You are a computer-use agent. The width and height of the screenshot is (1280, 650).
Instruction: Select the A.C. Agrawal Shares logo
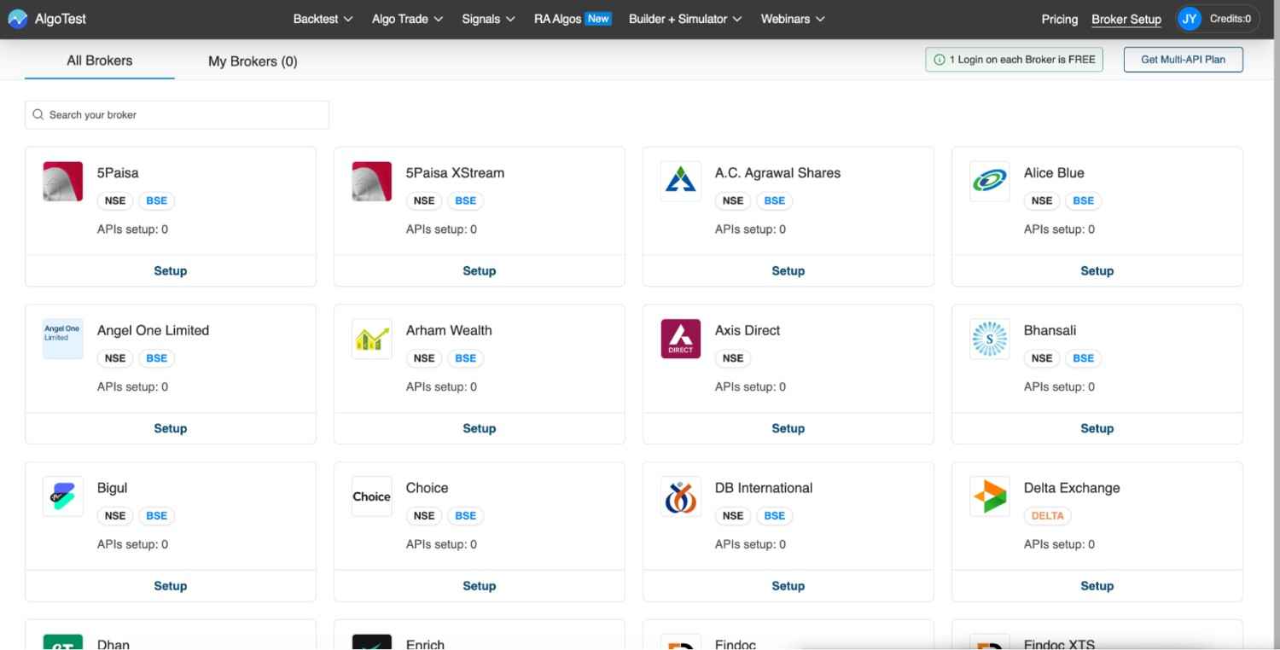681,182
